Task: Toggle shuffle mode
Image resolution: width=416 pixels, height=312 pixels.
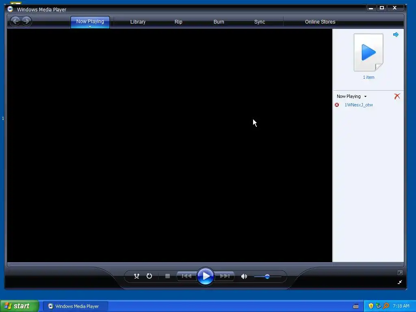Action: pyautogui.click(x=136, y=276)
